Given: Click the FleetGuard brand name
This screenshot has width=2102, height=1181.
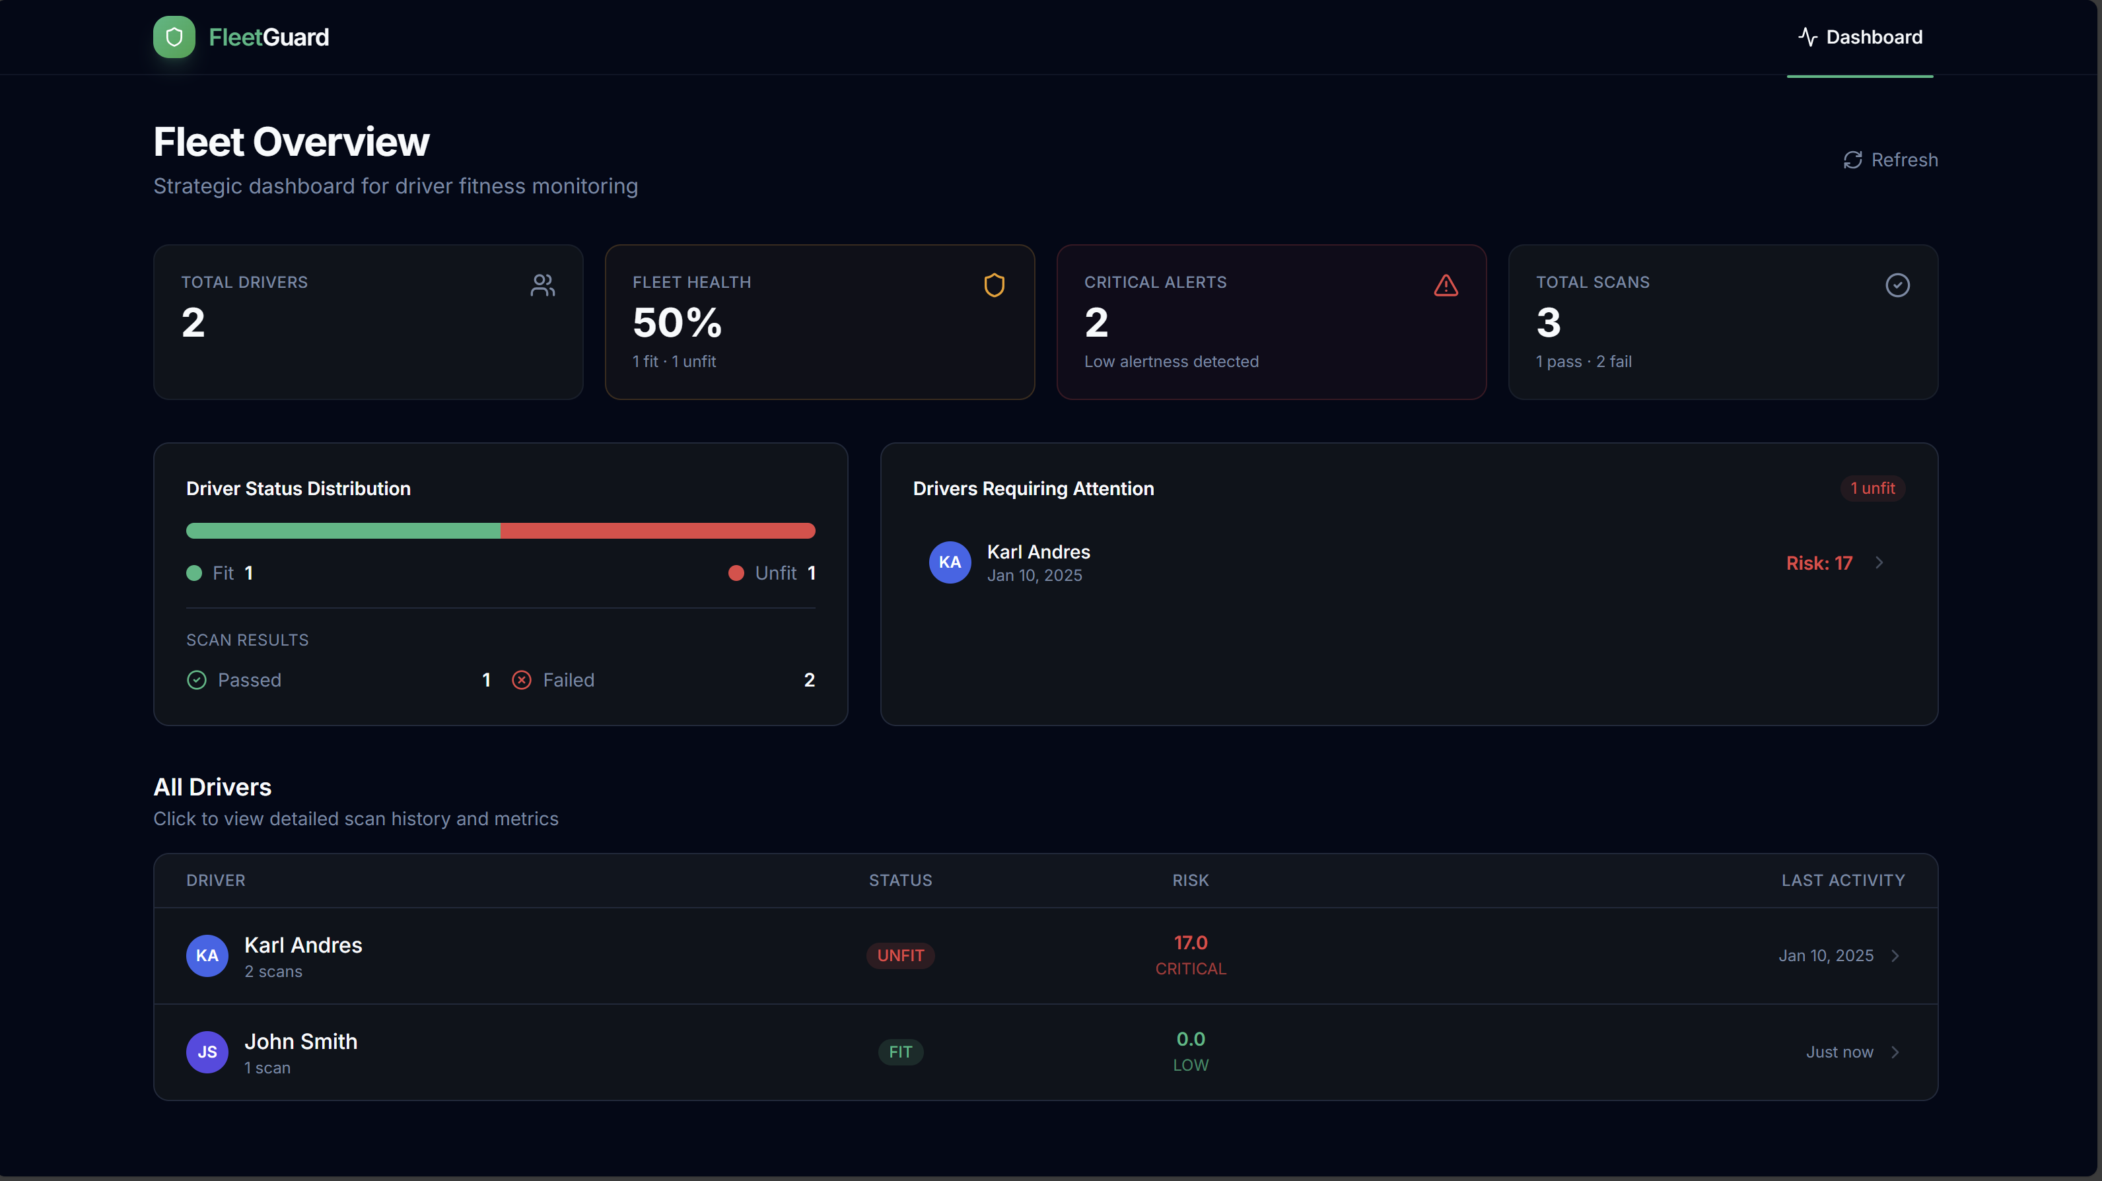Looking at the screenshot, I should (x=269, y=37).
